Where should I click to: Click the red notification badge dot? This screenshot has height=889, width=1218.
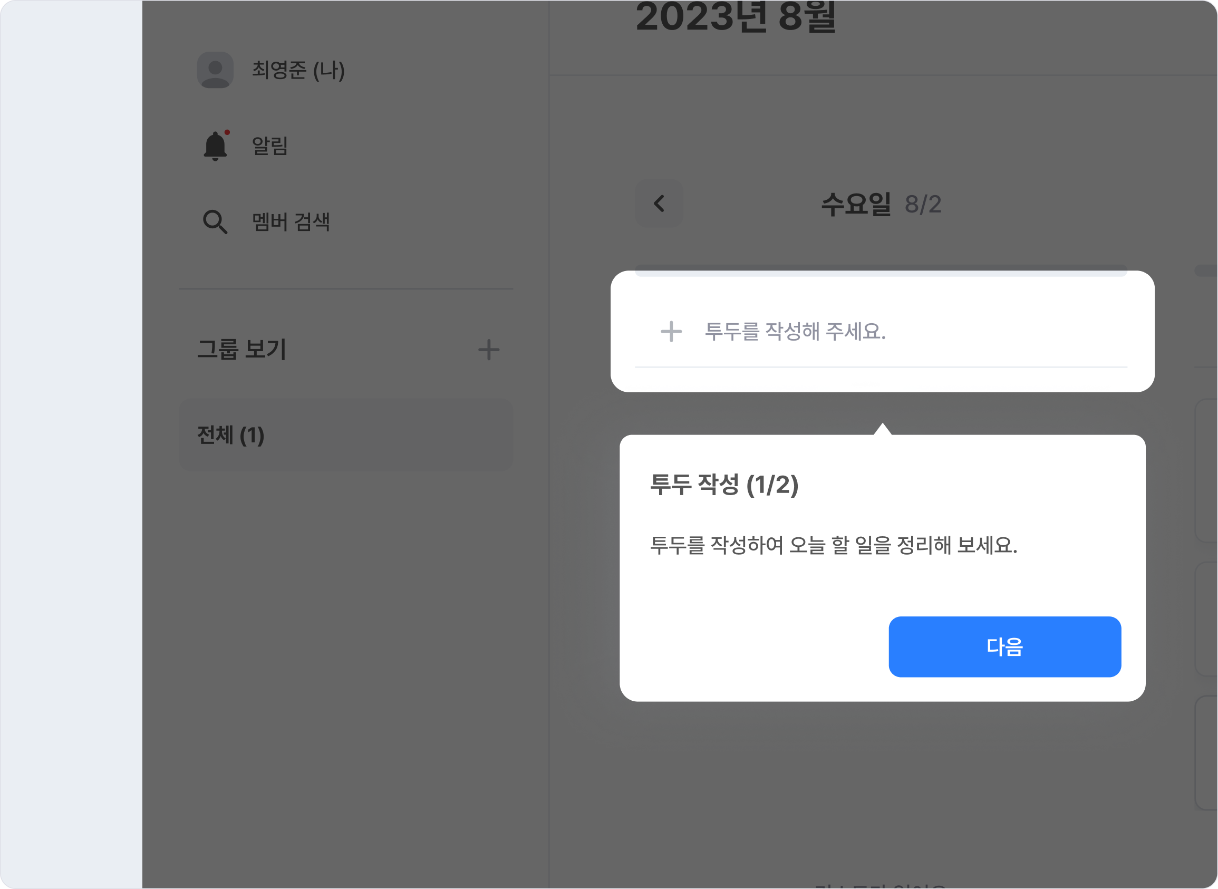click(x=227, y=132)
